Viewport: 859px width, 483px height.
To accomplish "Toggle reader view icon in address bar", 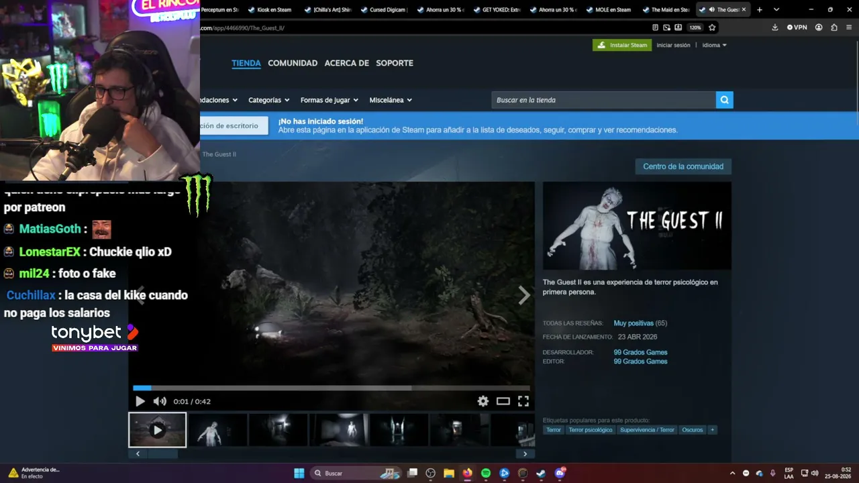I will click(x=656, y=28).
